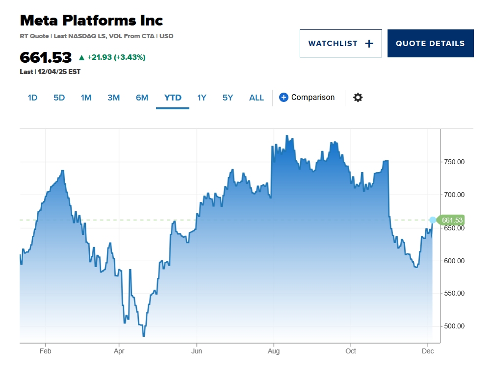View the 6M chart

pyautogui.click(x=141, y=98)
